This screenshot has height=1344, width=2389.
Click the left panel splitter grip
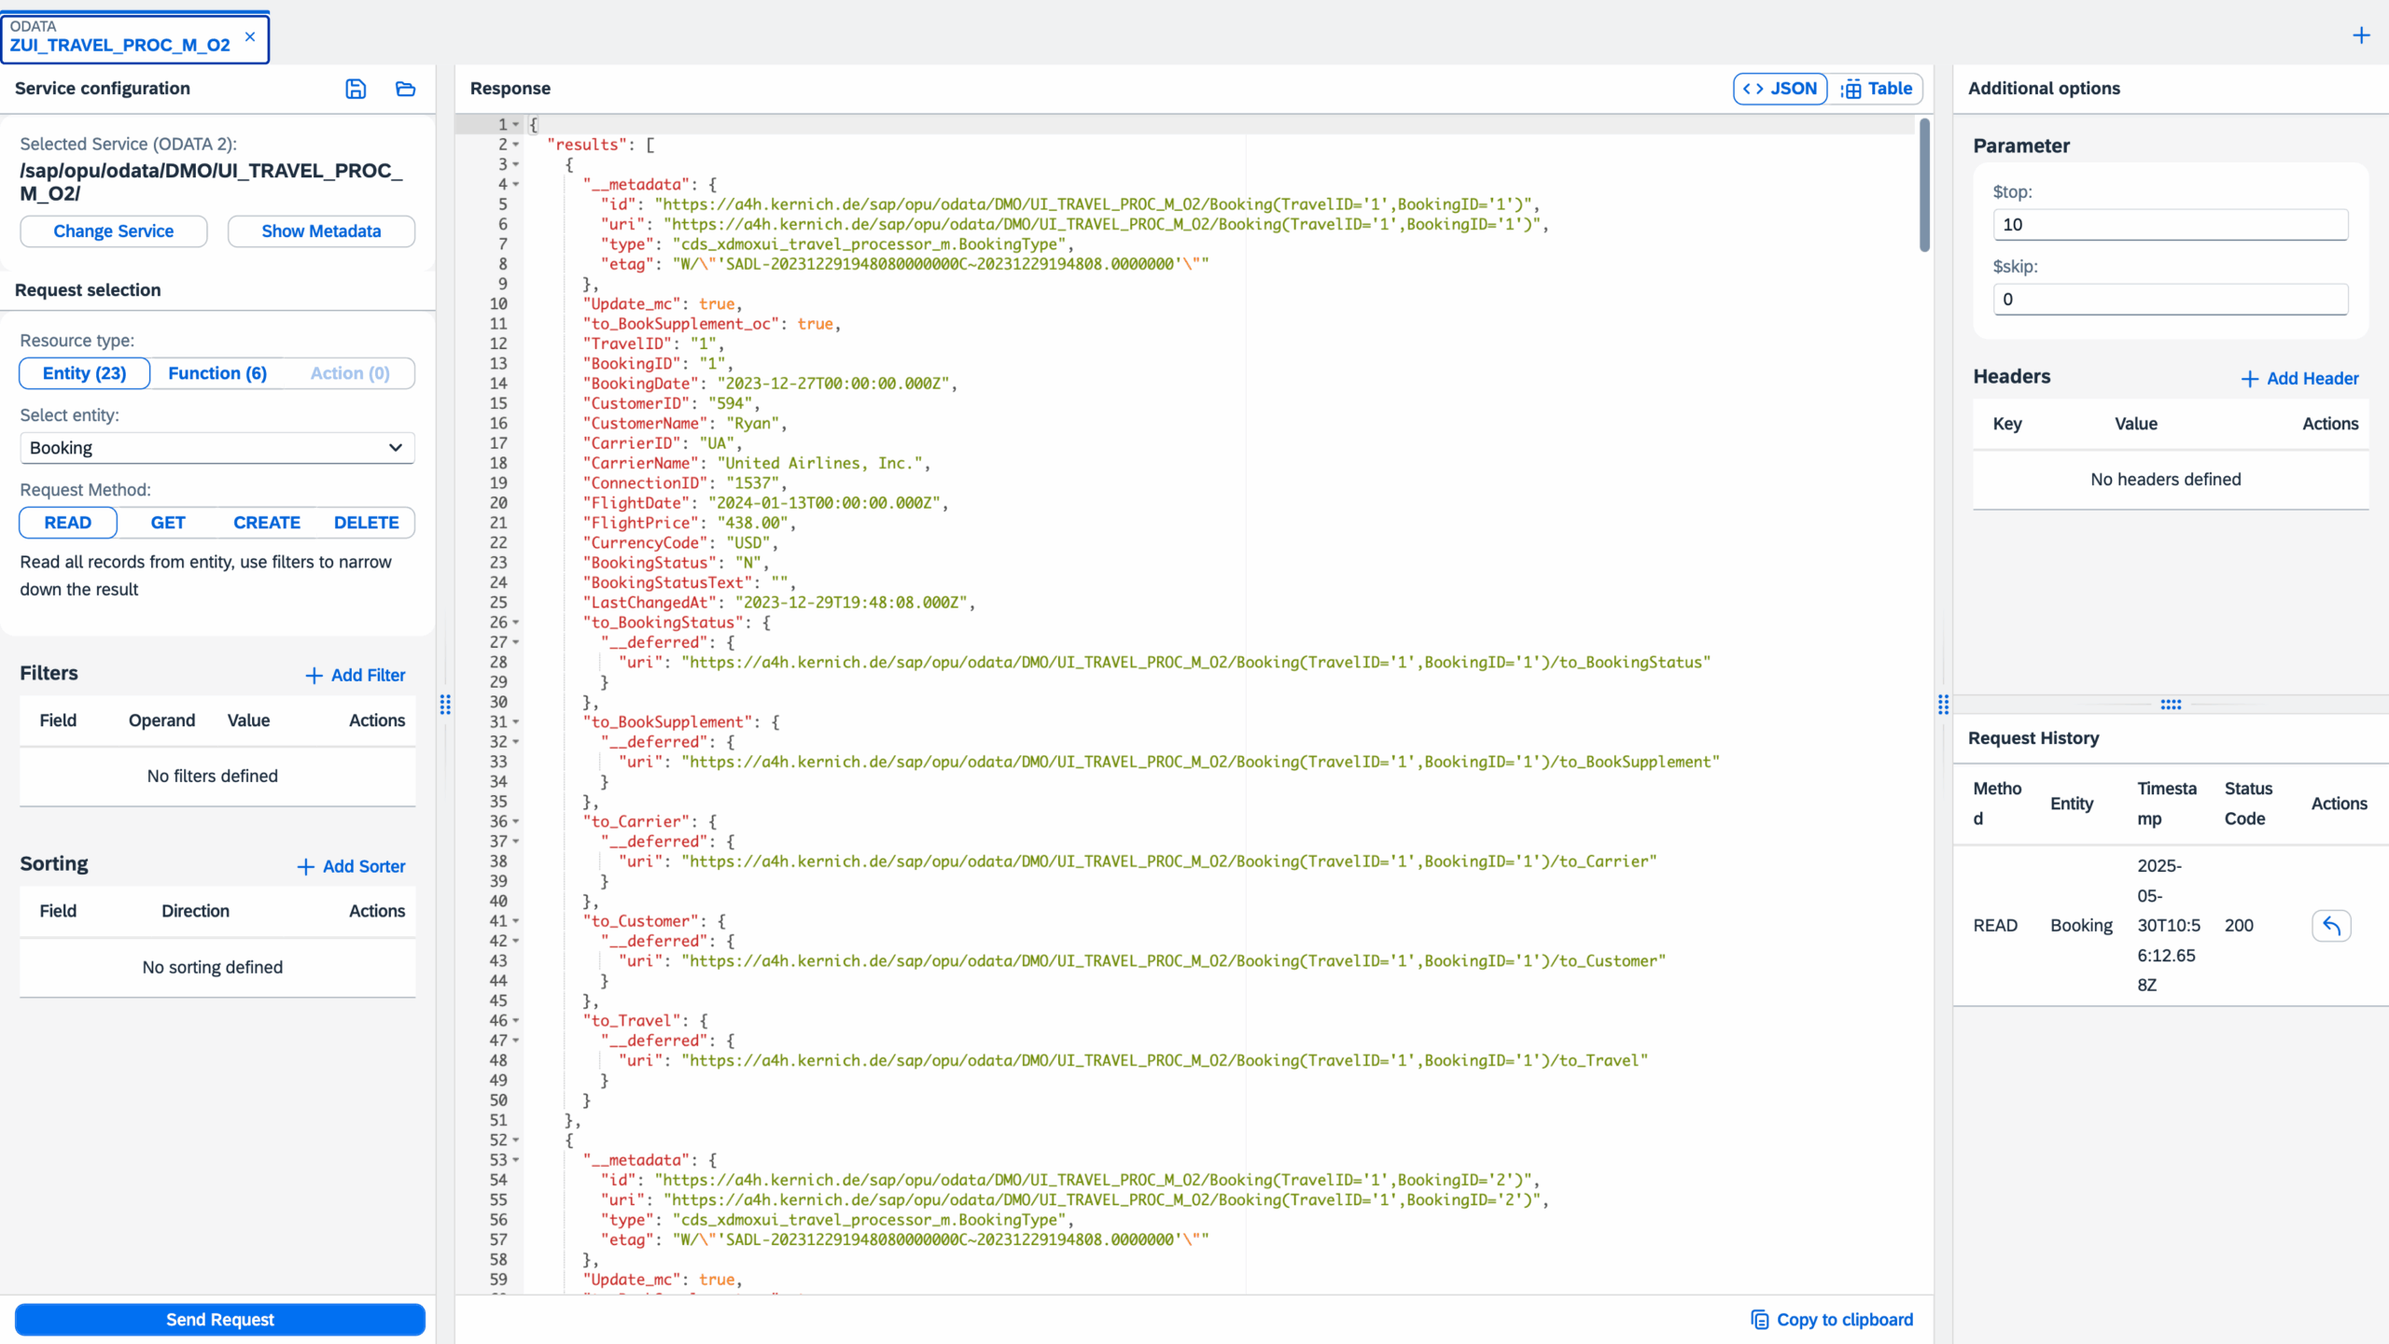(445, 705)
